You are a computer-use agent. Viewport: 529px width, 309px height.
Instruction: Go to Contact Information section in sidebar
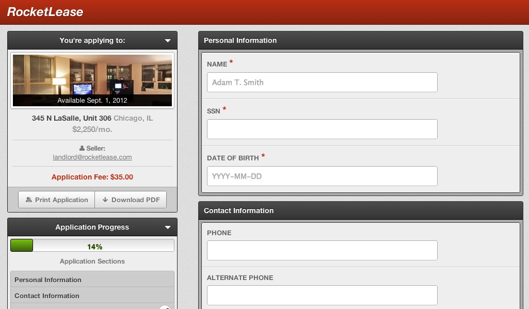pyautogui.click(x=92, y=296)
